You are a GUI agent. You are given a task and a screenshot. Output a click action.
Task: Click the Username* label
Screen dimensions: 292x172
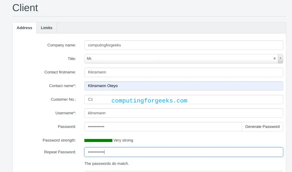pos(66,113)
